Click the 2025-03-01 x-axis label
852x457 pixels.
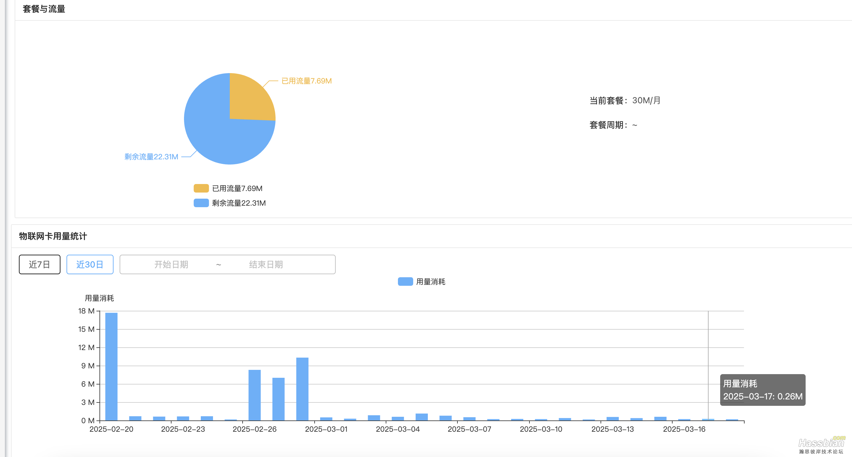(x=326, y=429)
